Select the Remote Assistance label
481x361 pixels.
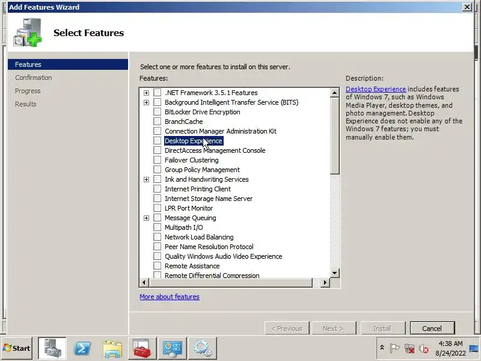[192, 266]
